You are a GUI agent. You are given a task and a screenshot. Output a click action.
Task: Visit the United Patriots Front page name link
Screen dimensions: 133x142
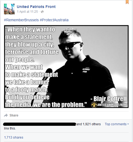pyautogui.click(x=36, y=7)
